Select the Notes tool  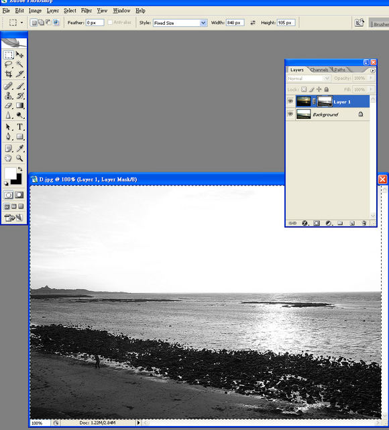tap(9, 148)
